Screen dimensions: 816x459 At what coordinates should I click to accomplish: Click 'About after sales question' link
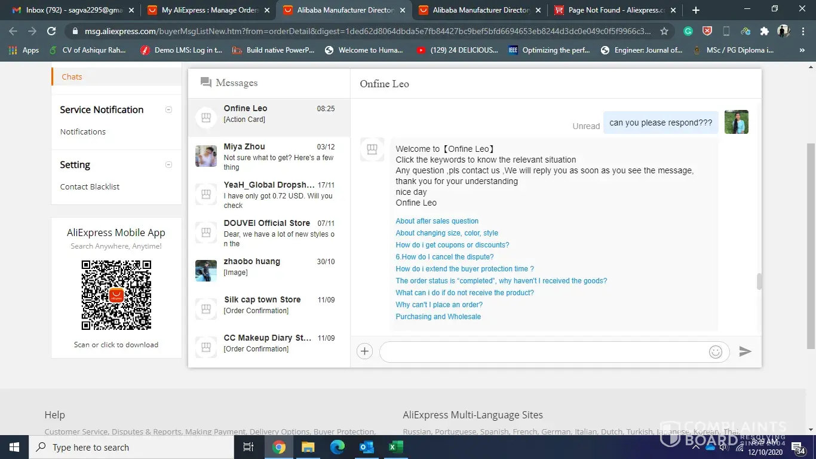pyautogui.click(x=437, y=221)
